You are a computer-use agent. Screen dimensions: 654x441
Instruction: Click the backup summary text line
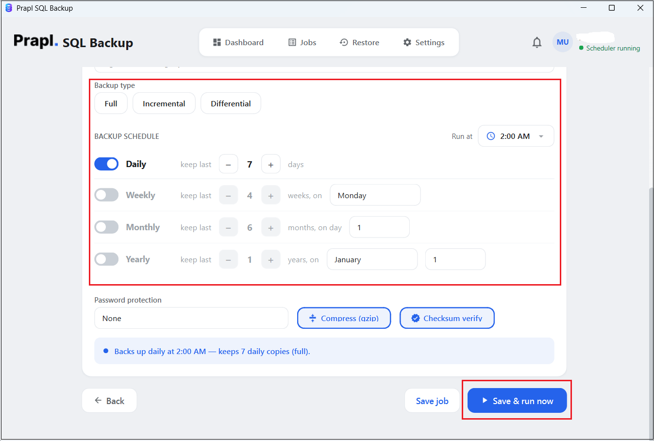click(x=212, y=351)
